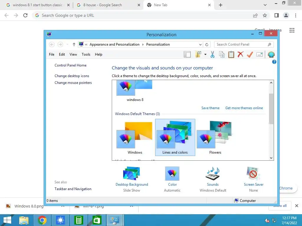Open Windows Store from taskbar
Image resolution: width=302 pixels, height=226 pixels.
click(x=97, y=220)
